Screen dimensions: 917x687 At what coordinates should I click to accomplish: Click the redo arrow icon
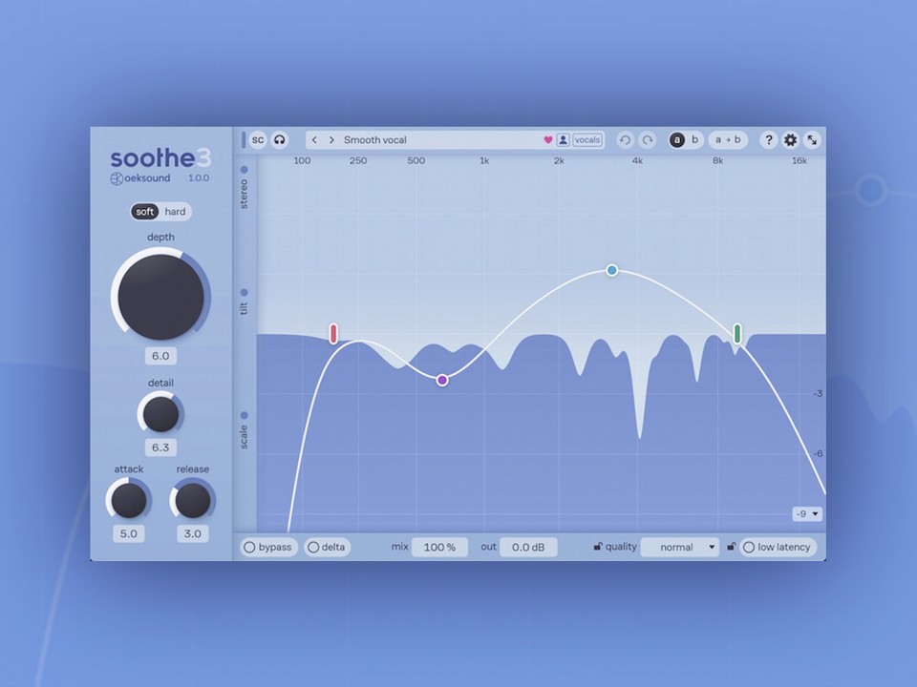click(648, 140)
